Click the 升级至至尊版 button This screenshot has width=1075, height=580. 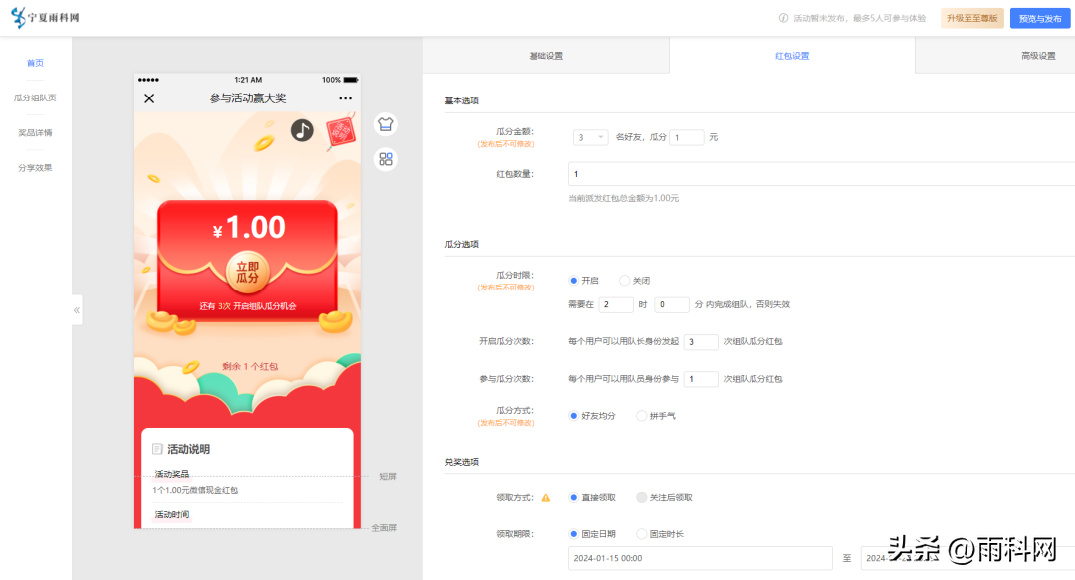coord(971,18)
